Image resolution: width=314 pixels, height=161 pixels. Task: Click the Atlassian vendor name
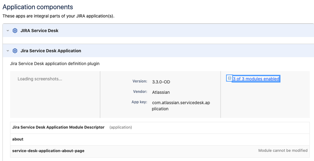(161, 92)
